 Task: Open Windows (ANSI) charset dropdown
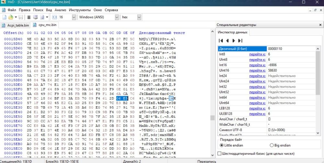tap(117, 17)
